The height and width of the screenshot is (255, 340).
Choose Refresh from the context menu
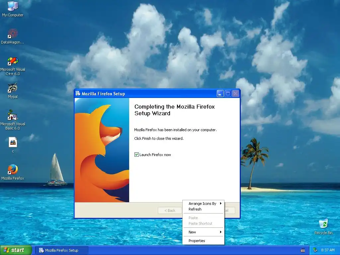point(204,209)
